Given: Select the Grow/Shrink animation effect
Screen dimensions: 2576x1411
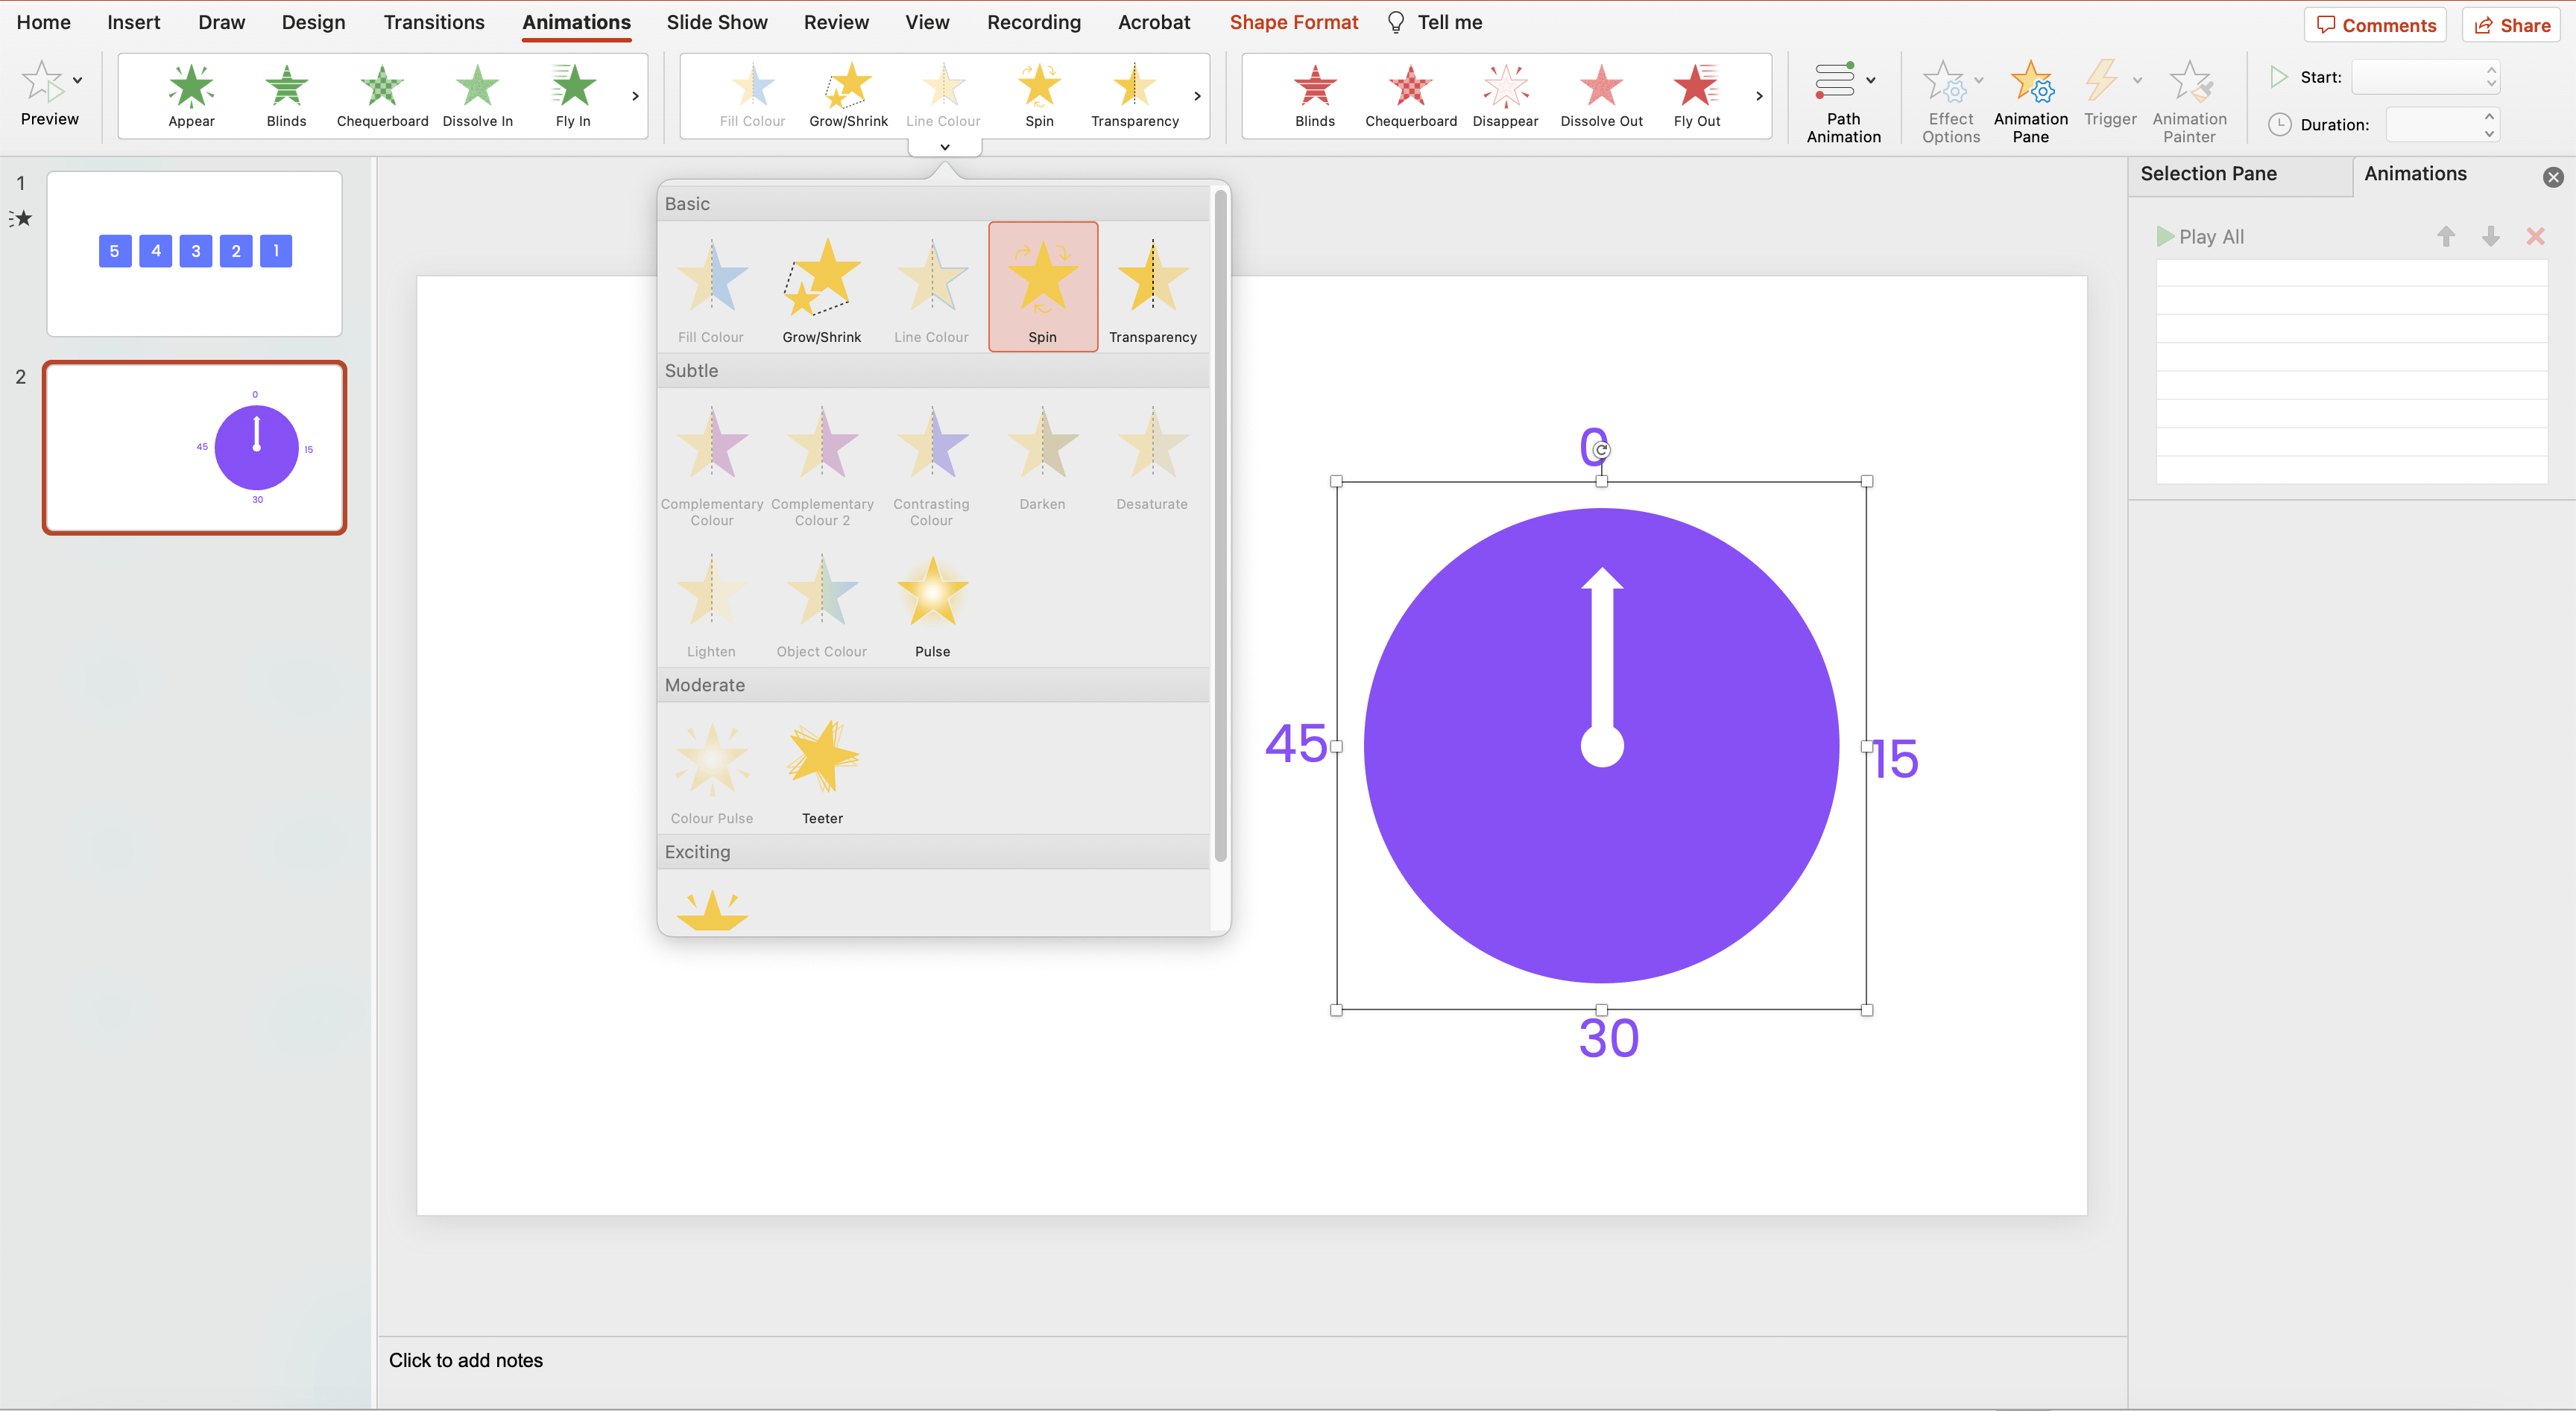Looking at the screenshot, I should tap(821, 283).
